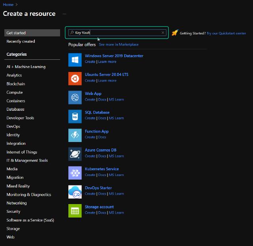This screenshot has width=253, height=246.
Task: Open the Security category
Action: (x=13, y=212)
